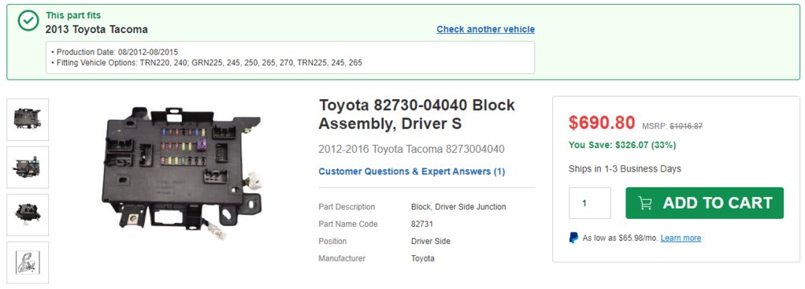
Task: Click the Toyota 82730-04040 Block Assembly title
Action: (417, 114)
